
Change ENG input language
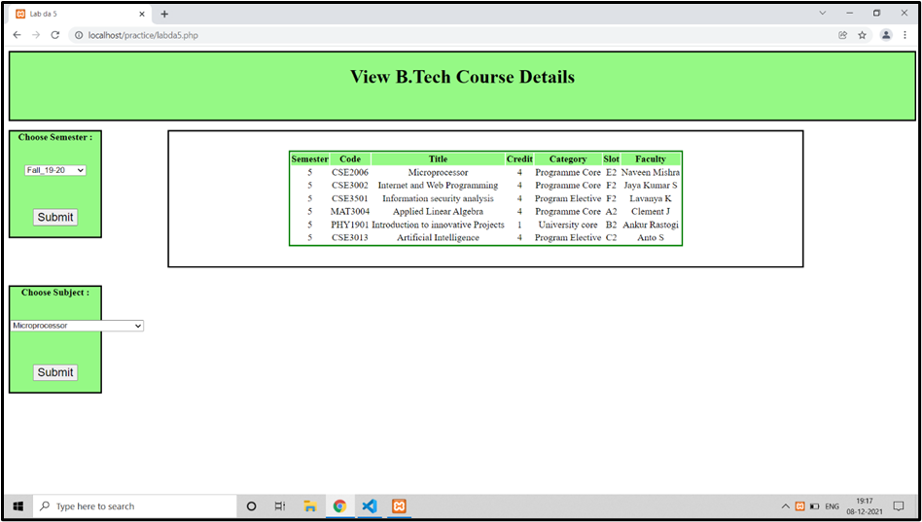832,506
